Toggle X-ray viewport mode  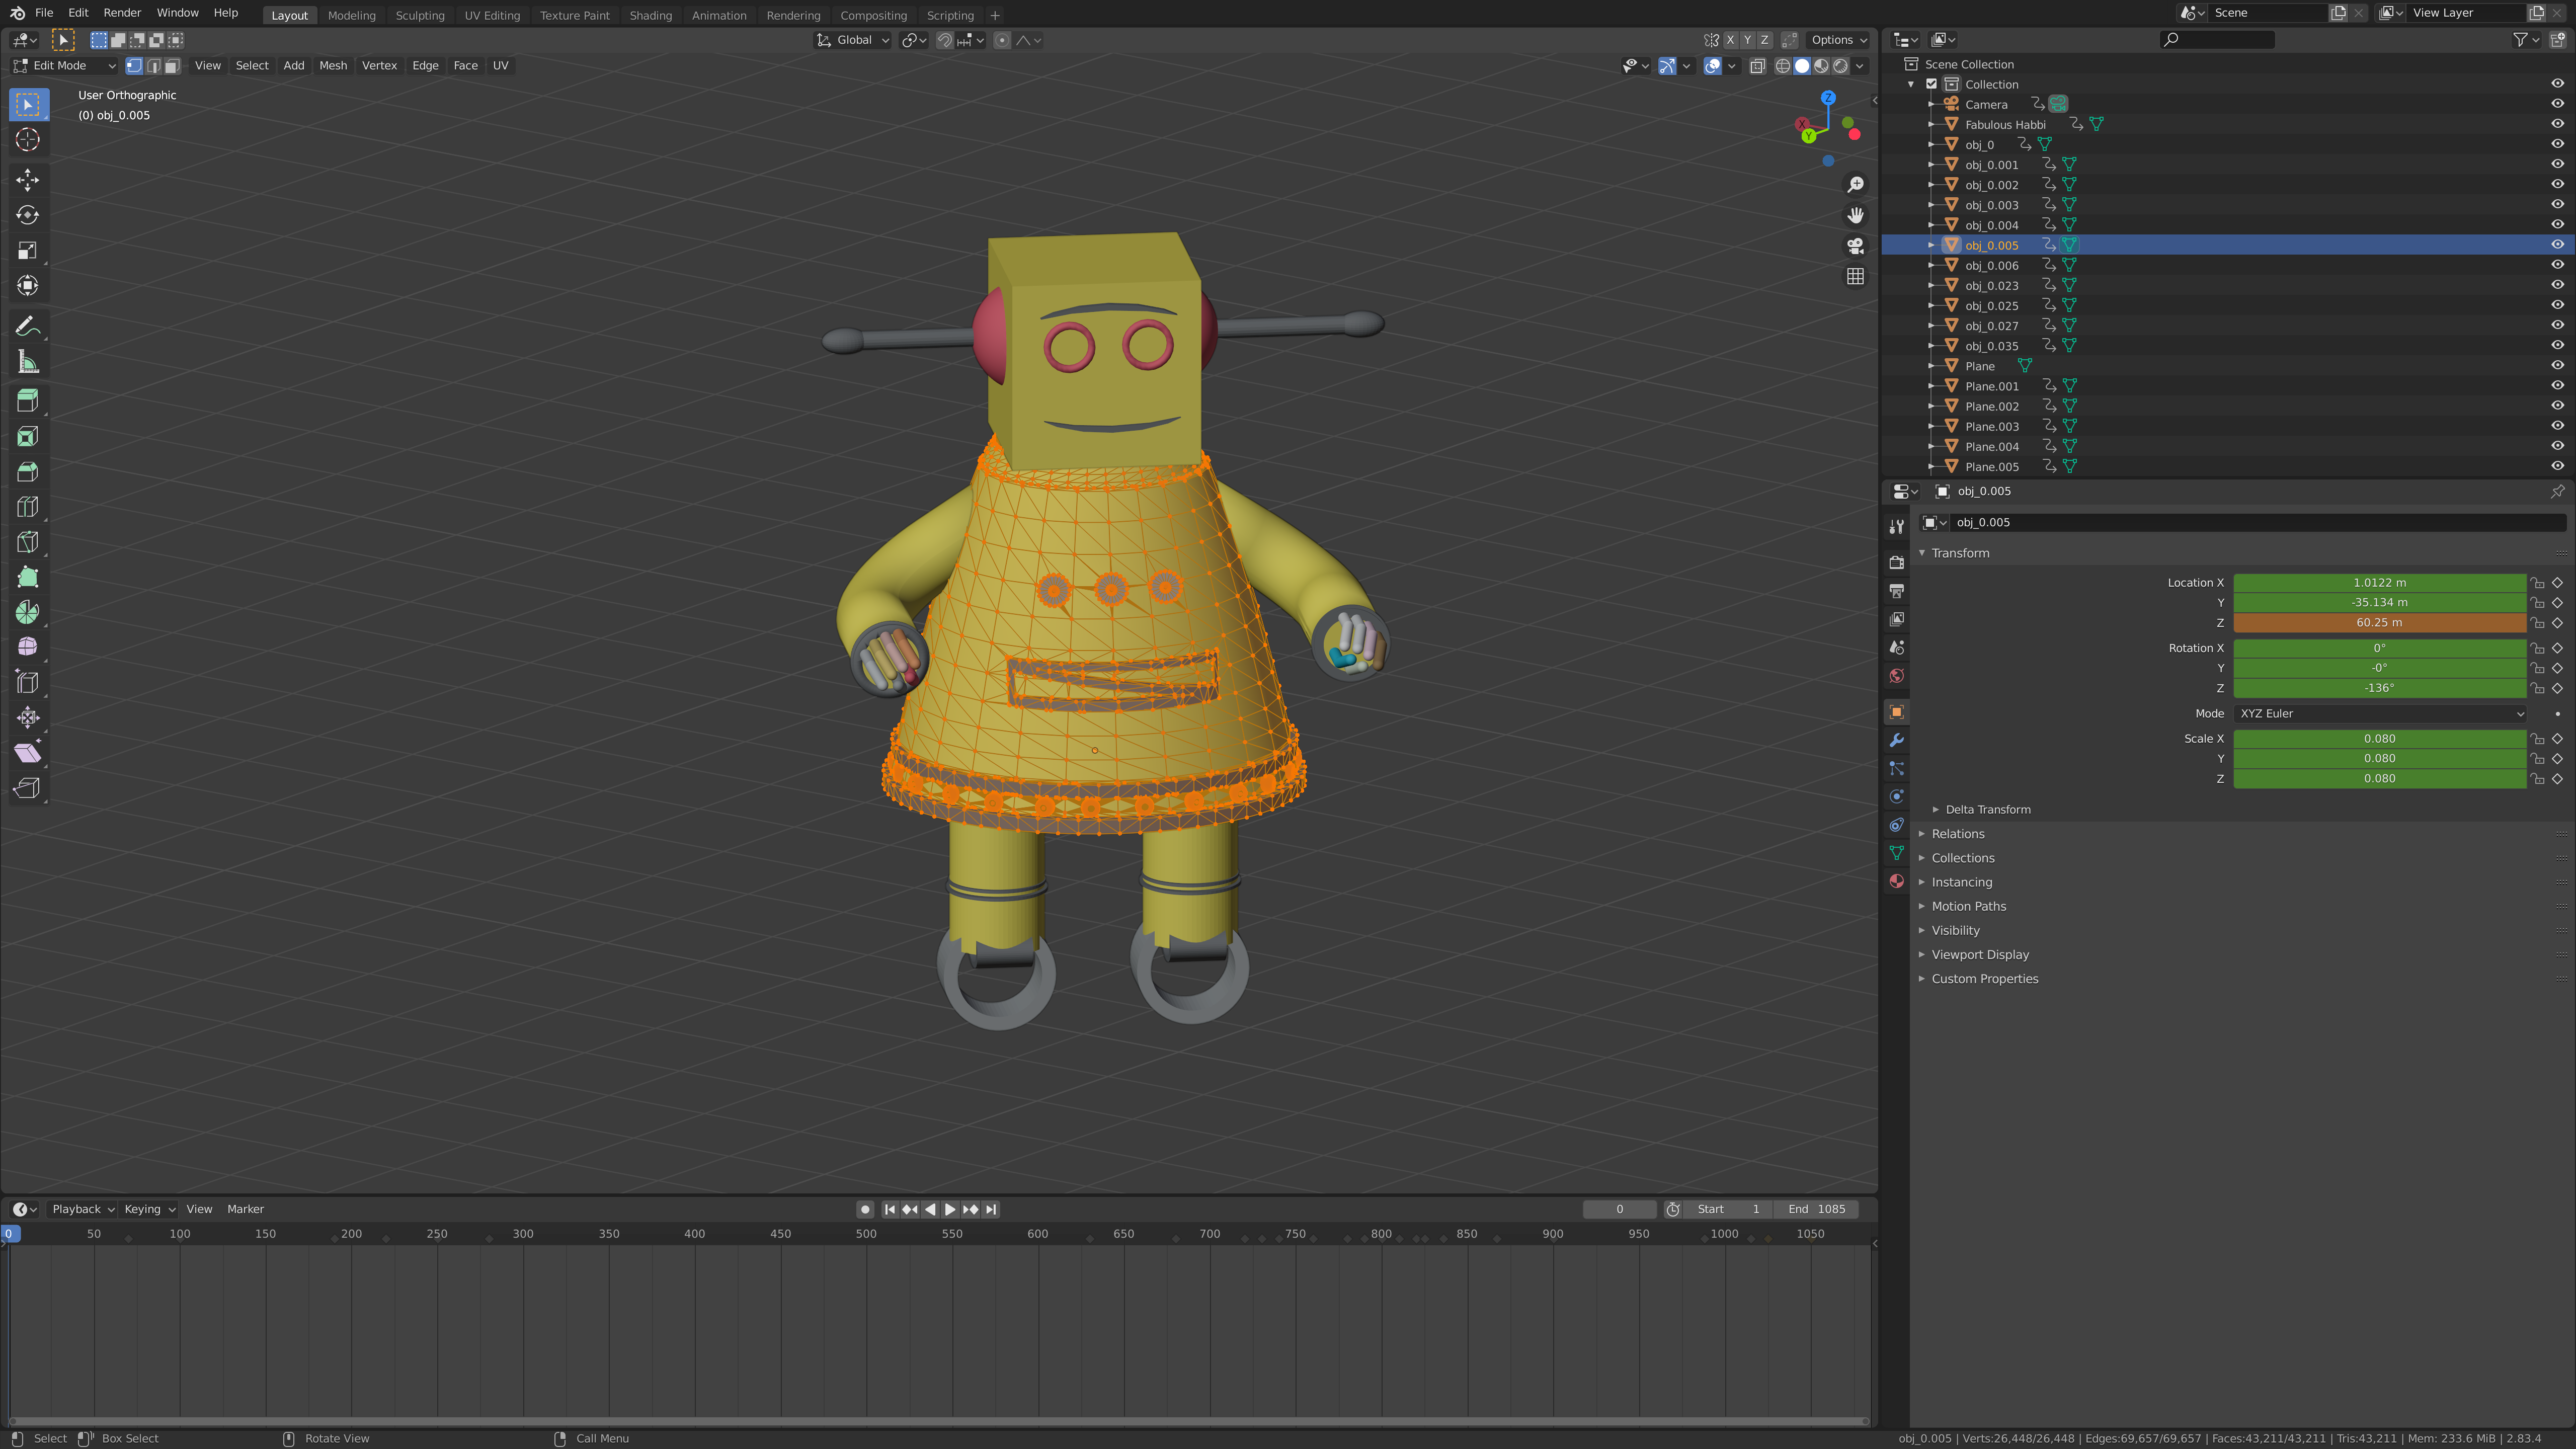pyautogui.click(x=1758, y=66)
